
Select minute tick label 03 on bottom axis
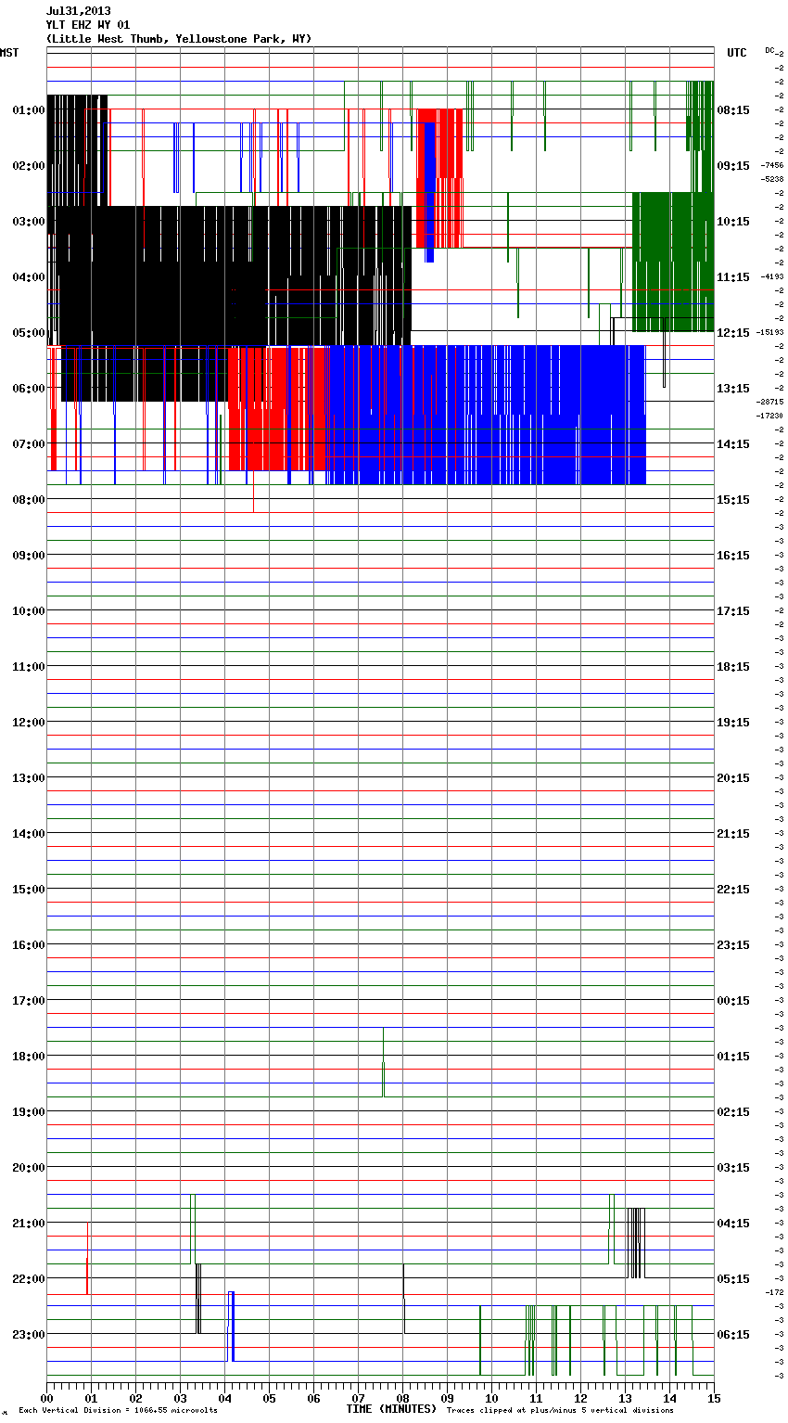(180, 1399)
